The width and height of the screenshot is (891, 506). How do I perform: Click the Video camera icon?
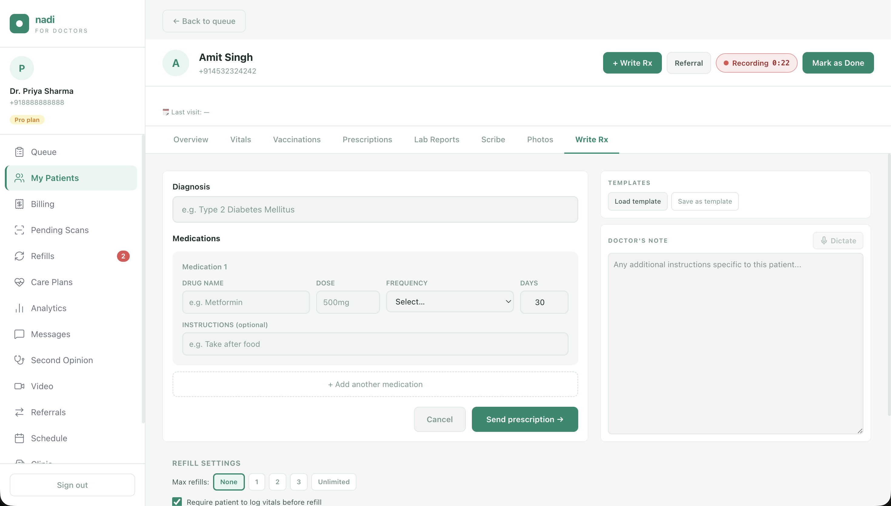pos(19,386)
